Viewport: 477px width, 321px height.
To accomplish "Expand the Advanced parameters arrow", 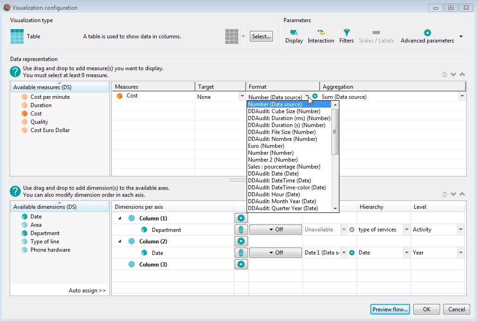I will click(461, 36).
